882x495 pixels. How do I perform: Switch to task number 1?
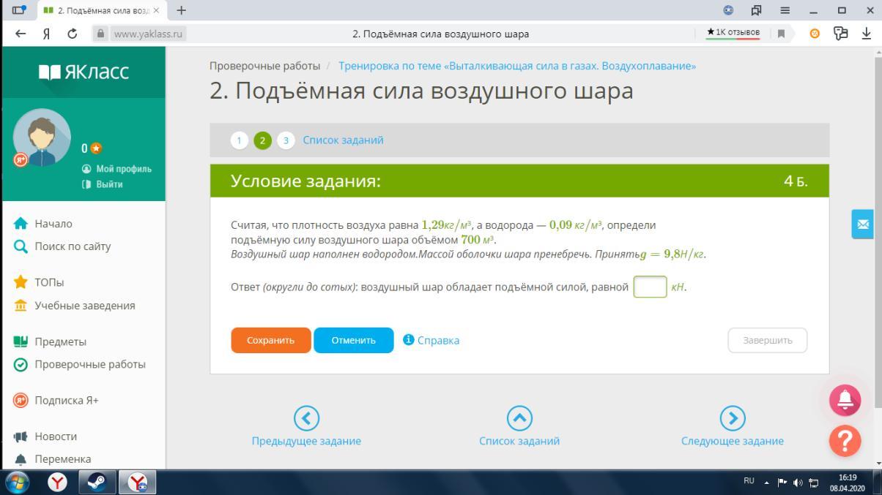coord(240,140)
